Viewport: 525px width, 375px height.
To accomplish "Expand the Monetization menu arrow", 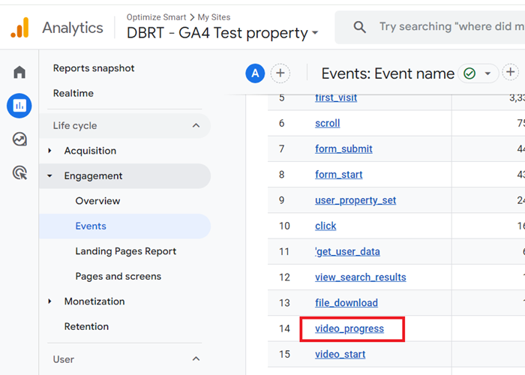I will [50, 301].
